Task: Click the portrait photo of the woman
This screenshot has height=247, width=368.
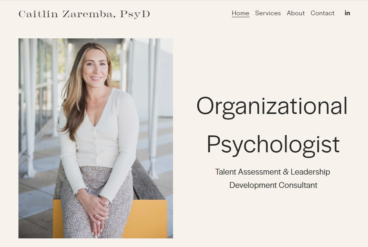Action: [x=96, y=138]
